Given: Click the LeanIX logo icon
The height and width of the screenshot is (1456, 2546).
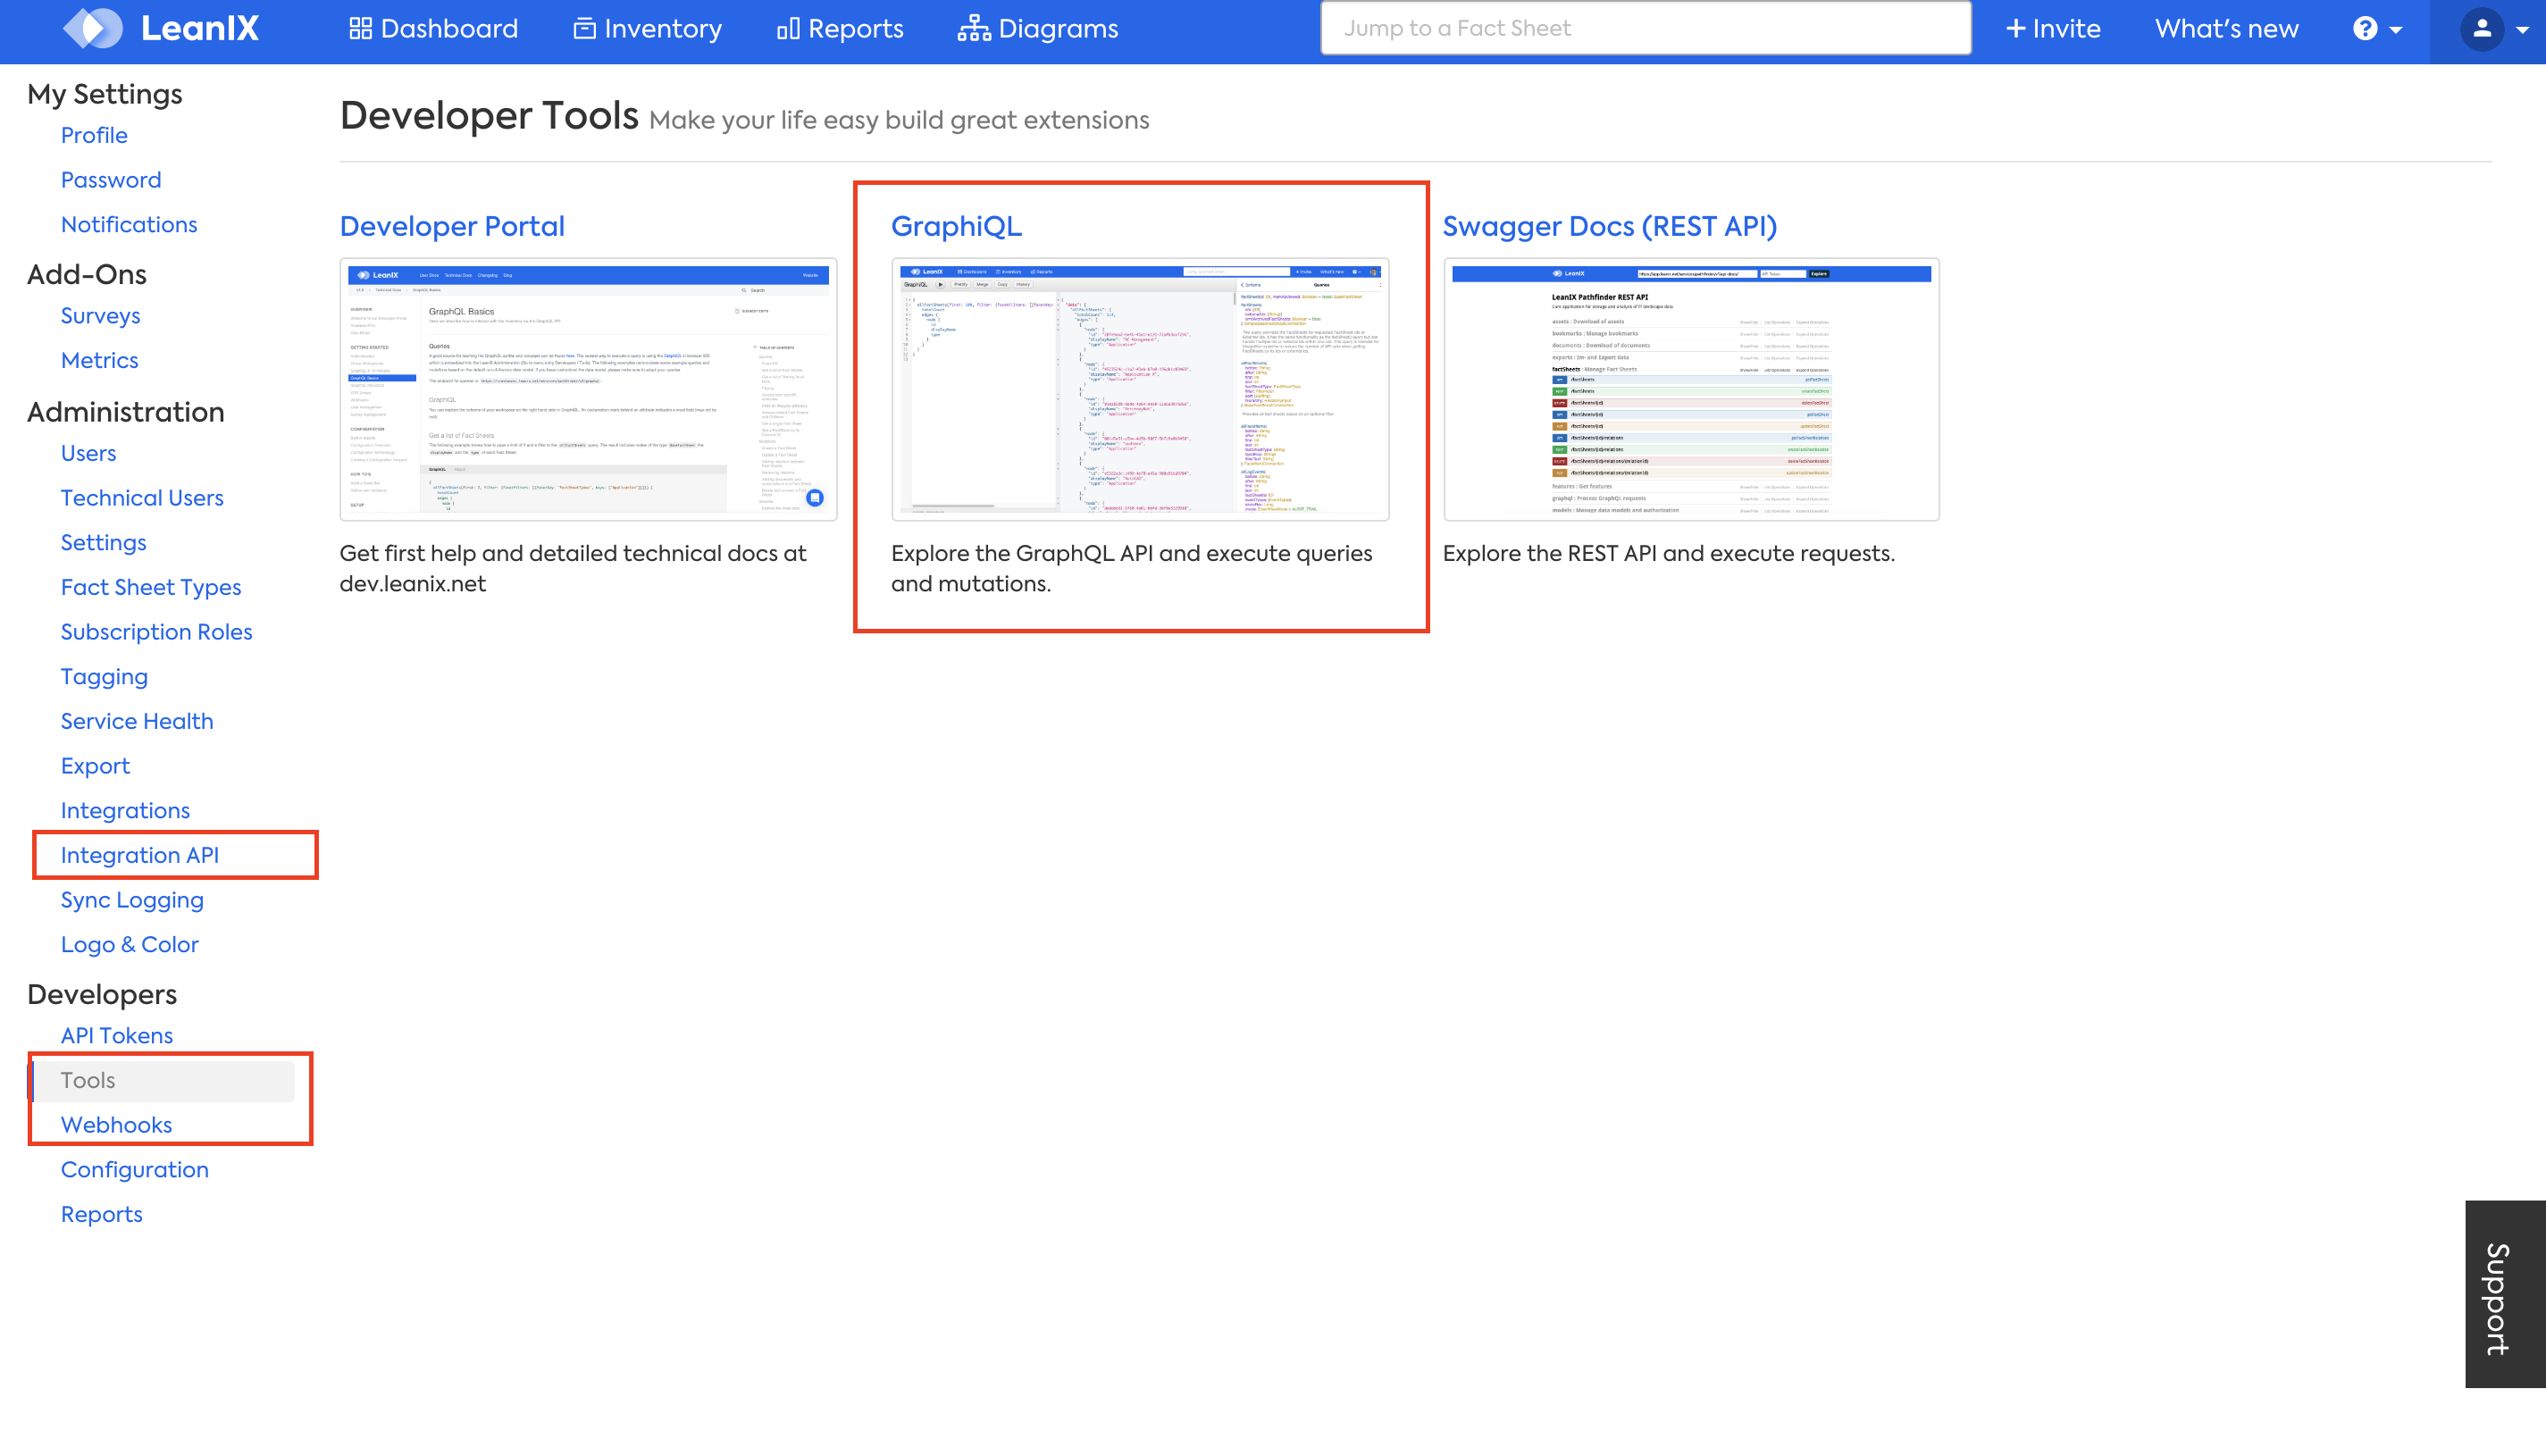Looking at the screenshot, I should [92, 28].
